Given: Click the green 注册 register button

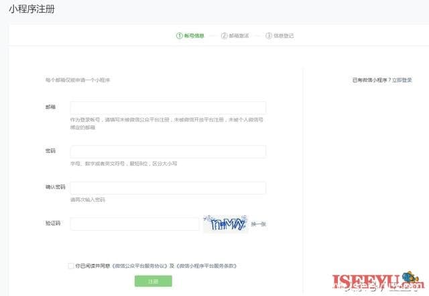Looking at the screenshot, I should coord(154,281).
